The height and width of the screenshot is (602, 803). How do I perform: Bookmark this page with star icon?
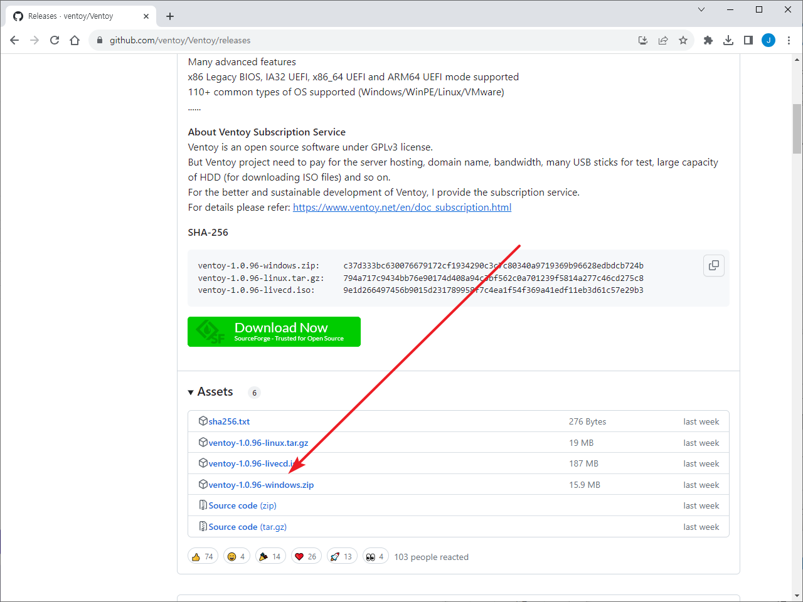coord(683,40)
